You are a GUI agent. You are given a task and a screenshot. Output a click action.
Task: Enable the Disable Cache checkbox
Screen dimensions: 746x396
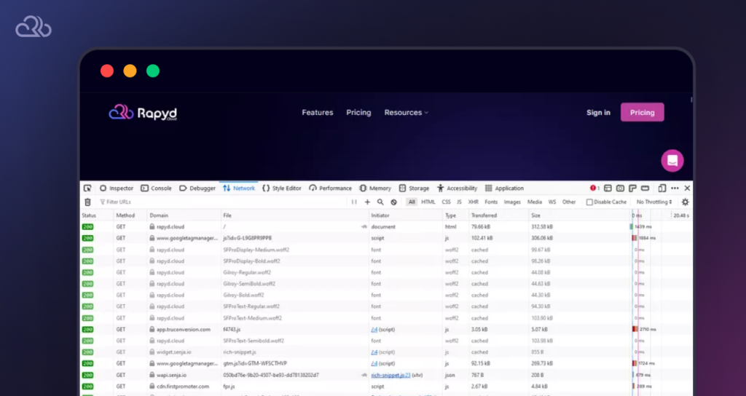click(589, 202)
